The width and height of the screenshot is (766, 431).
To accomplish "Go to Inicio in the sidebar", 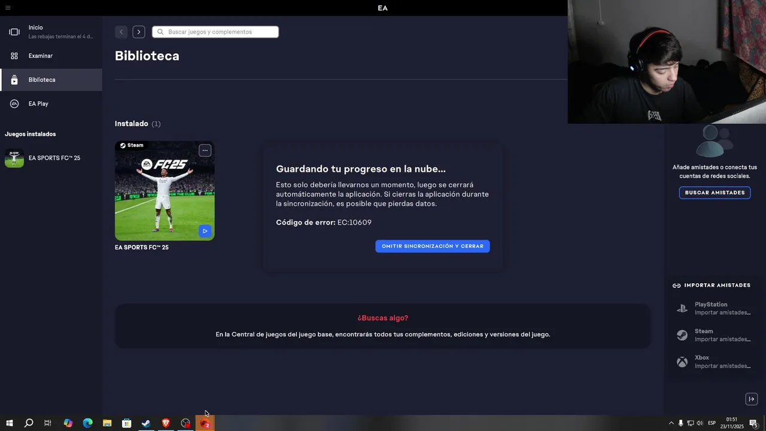I will pos(51,32).
